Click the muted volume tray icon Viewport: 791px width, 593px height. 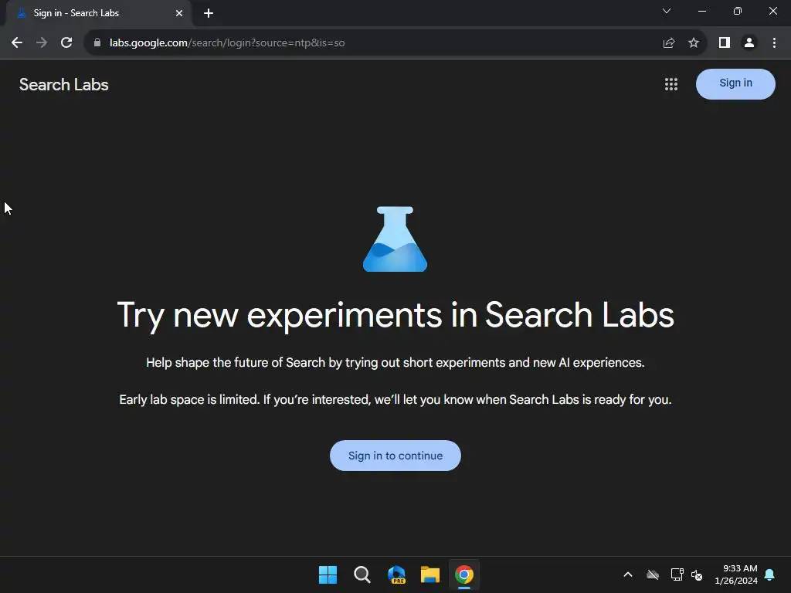(697, 574)
